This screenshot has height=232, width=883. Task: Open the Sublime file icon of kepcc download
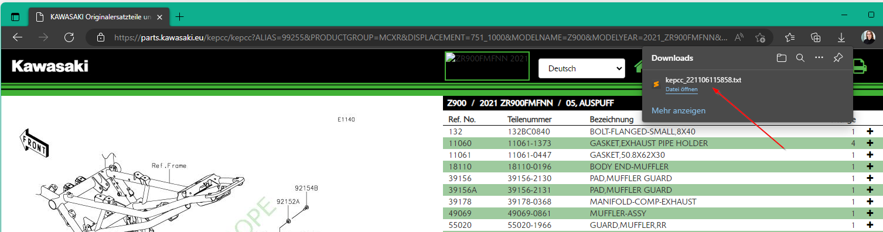(656, 84)
